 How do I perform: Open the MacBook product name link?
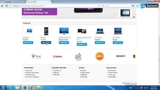[x=26, y=37]
